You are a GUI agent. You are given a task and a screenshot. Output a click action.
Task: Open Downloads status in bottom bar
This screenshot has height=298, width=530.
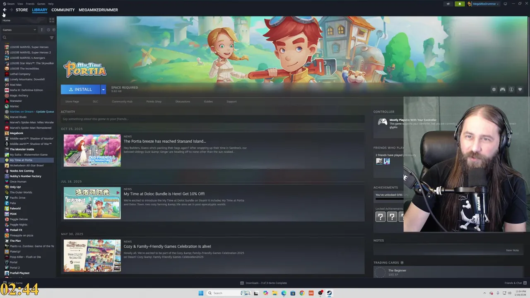click(264, 283)
